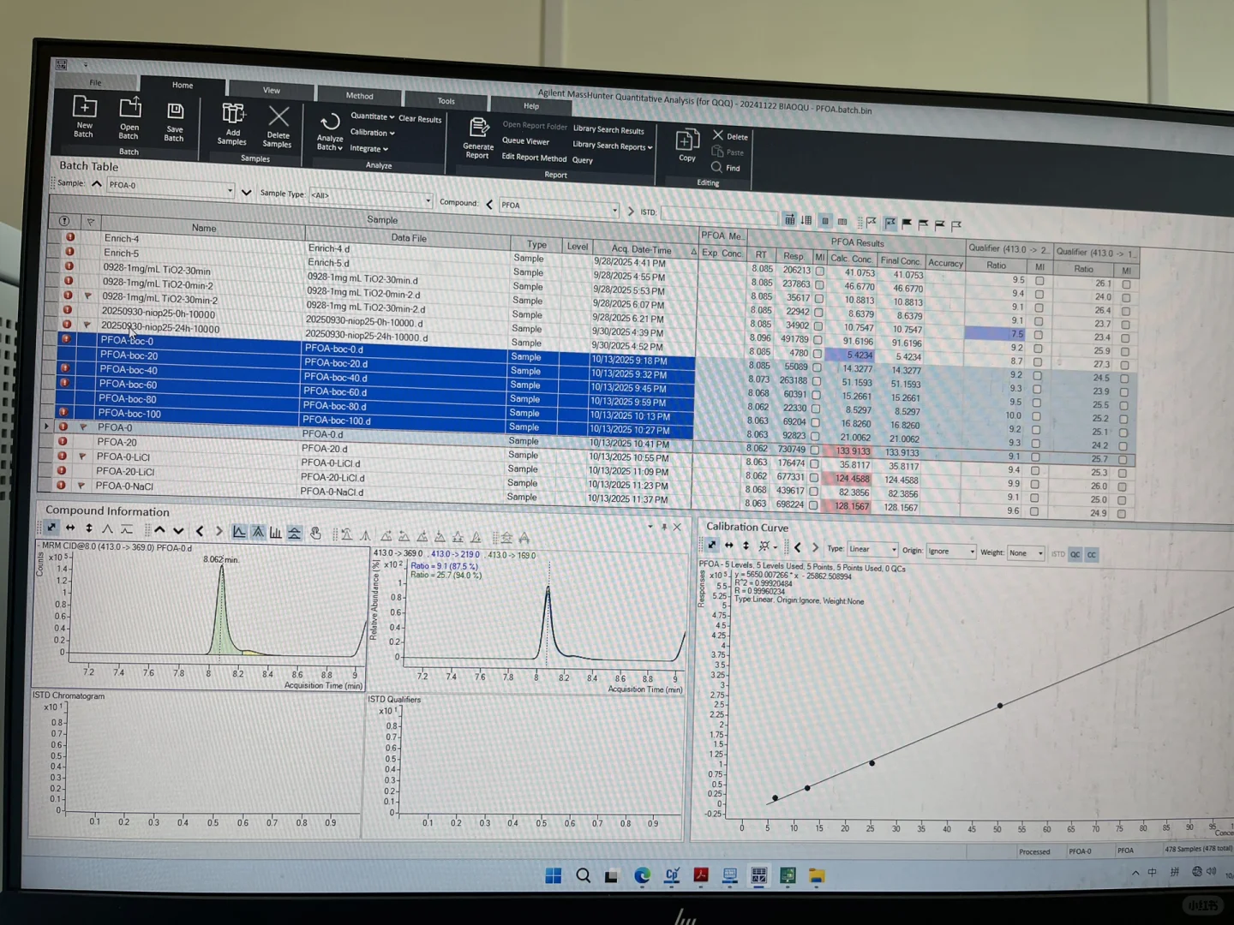Image resolution: width=1234 pixels, height=925 pixels.
Task: Open the File tab
Action: tap(95, 82)
